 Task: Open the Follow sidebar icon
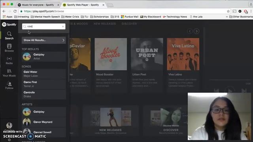(9, 85)
